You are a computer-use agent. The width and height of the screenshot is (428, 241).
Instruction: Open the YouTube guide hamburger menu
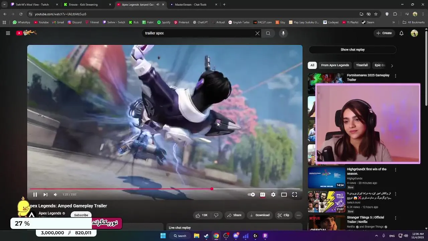tap(8, 33)
